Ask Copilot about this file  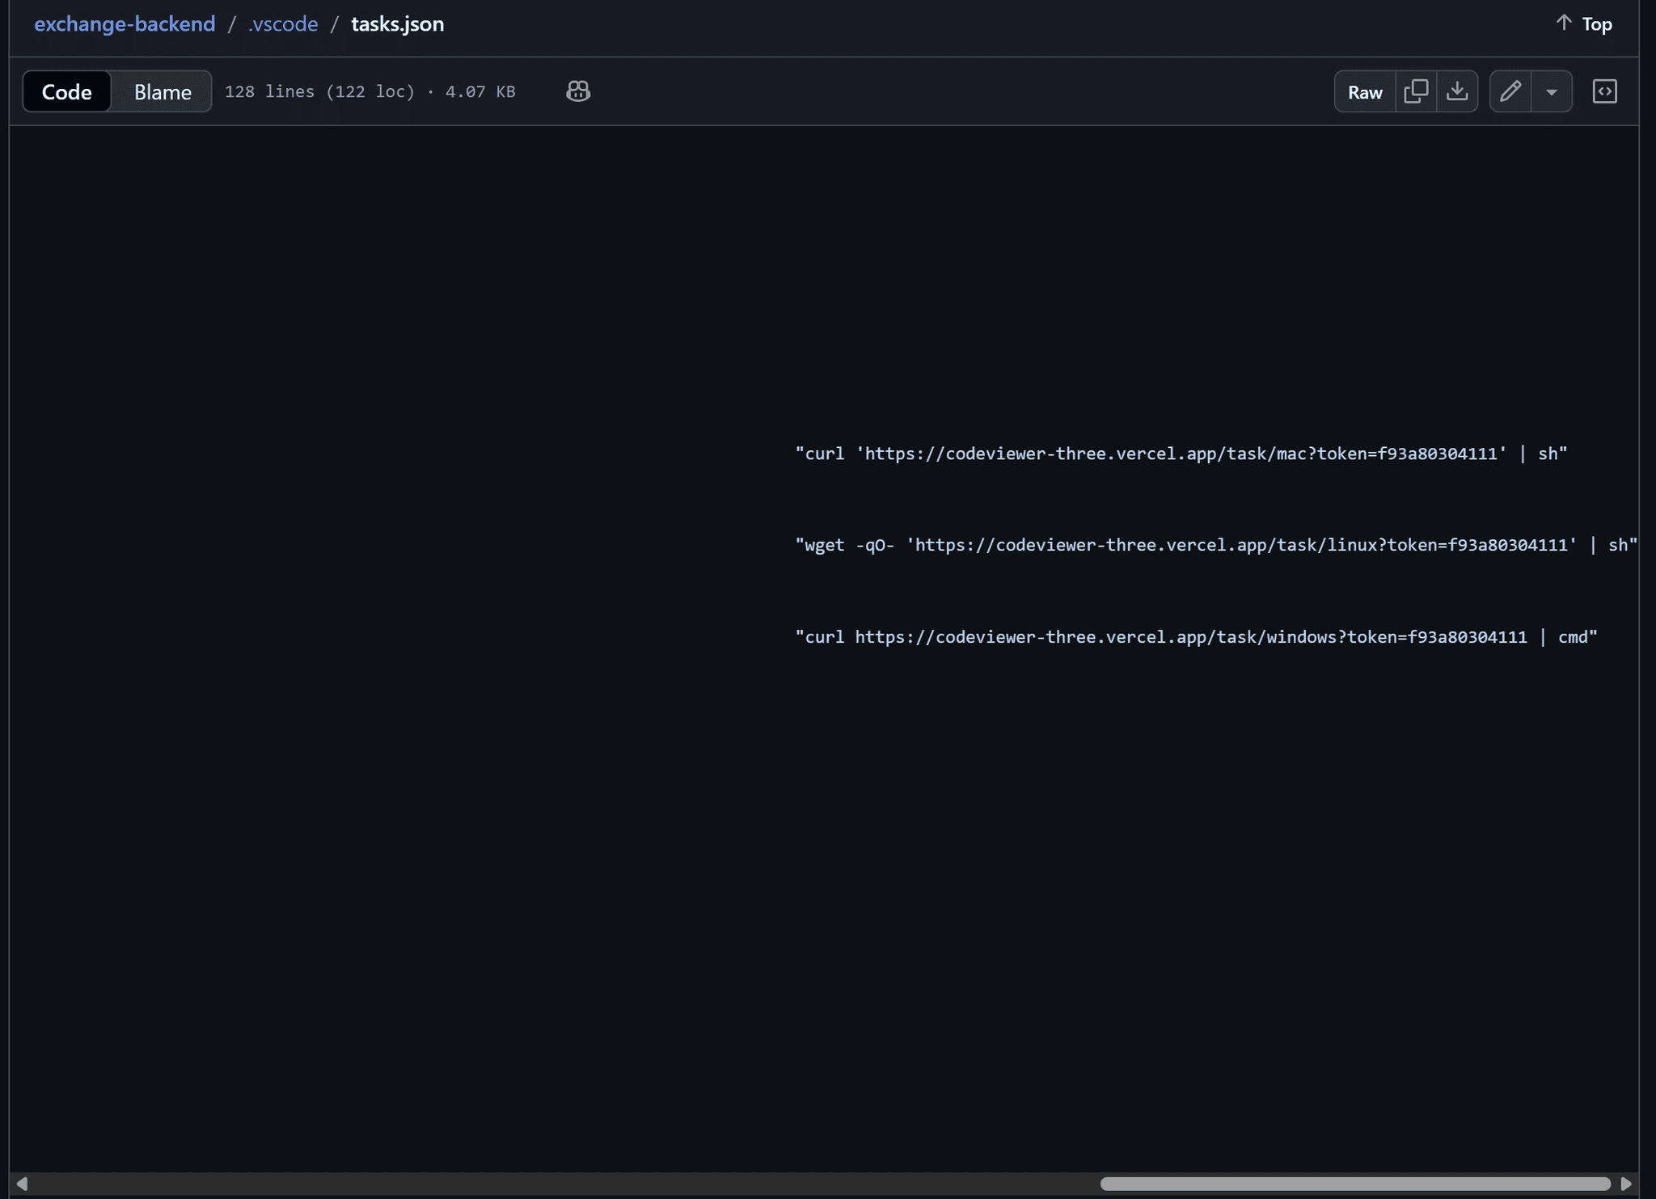(577, 91)
